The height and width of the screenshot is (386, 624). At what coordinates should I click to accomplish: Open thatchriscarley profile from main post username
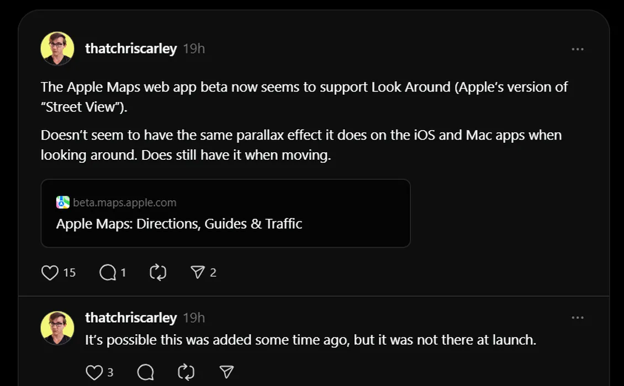131,49
